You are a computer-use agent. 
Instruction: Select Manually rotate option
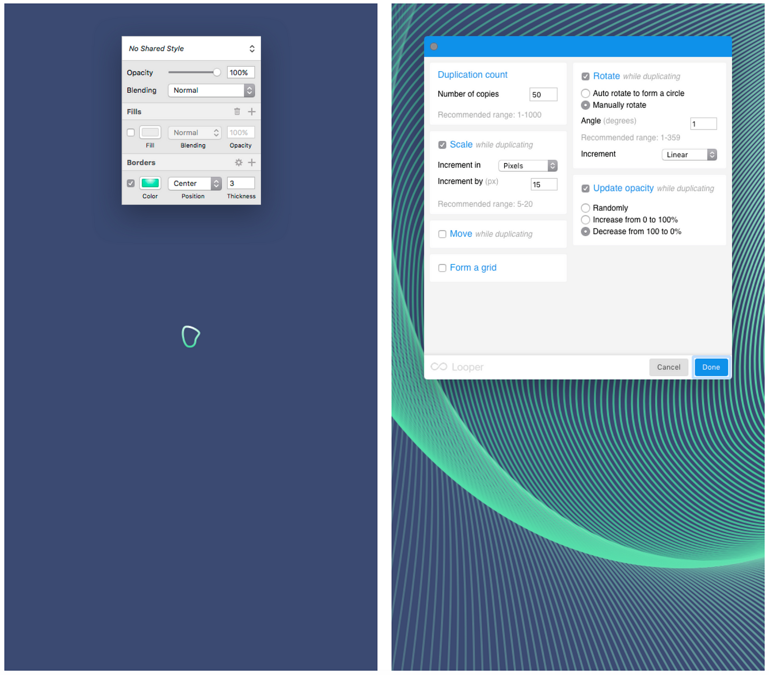click(x=585, y=105)
